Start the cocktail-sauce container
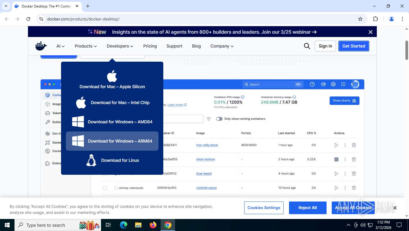 336,188
